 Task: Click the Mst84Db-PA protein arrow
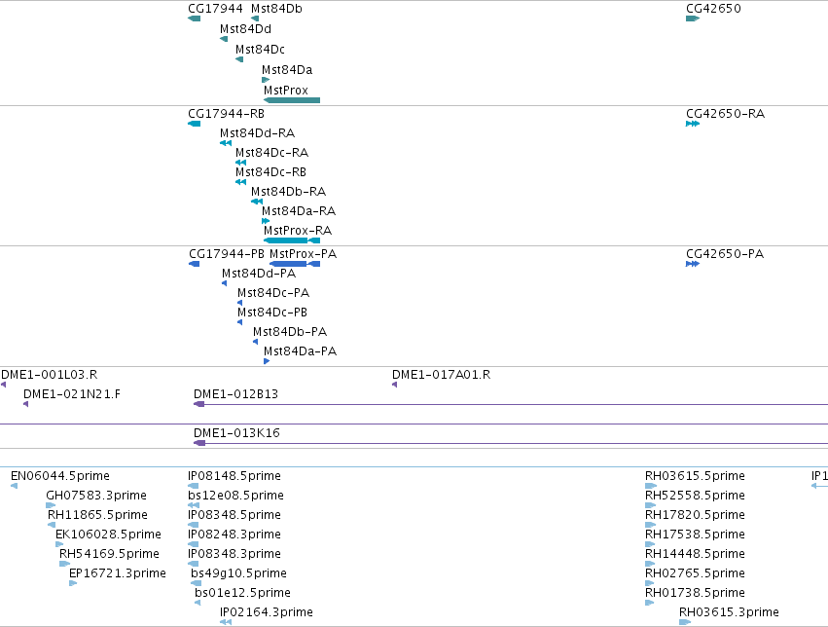pos(256,343)
